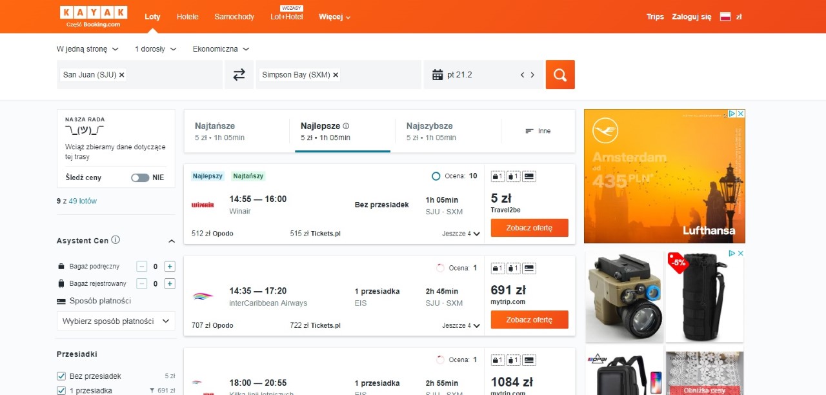The width and height of the screenshot is (826, 395).
Task: Swap origin and destination with arrows icon
Action: 239,75
